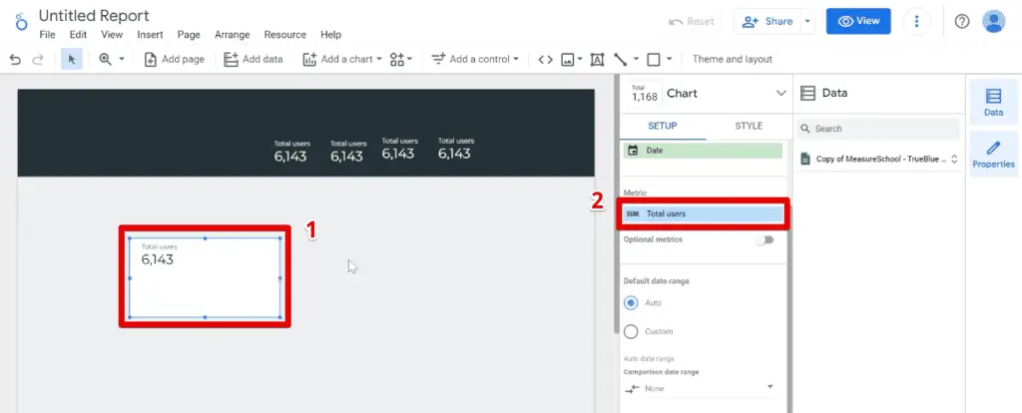Open Add a control dropdown
This screenshot has width=1022, height=413.
(475, 59)
